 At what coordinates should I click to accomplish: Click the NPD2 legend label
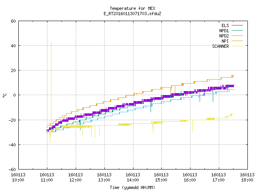[224, 36]
